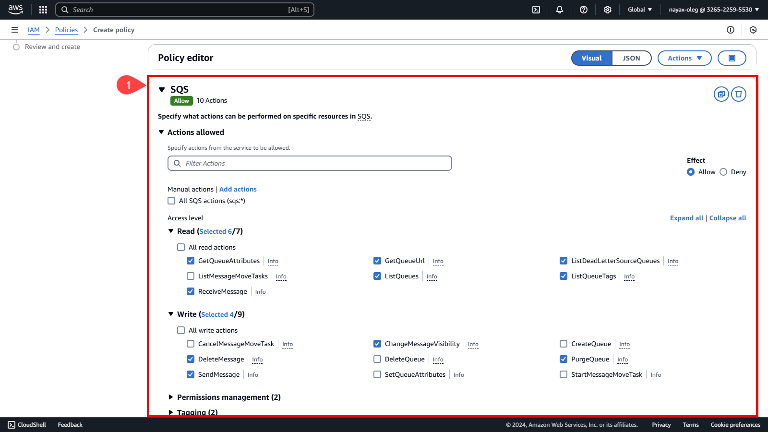Go to Policies breadcrumb
768x432 pixels.
(x=66, y=30)
